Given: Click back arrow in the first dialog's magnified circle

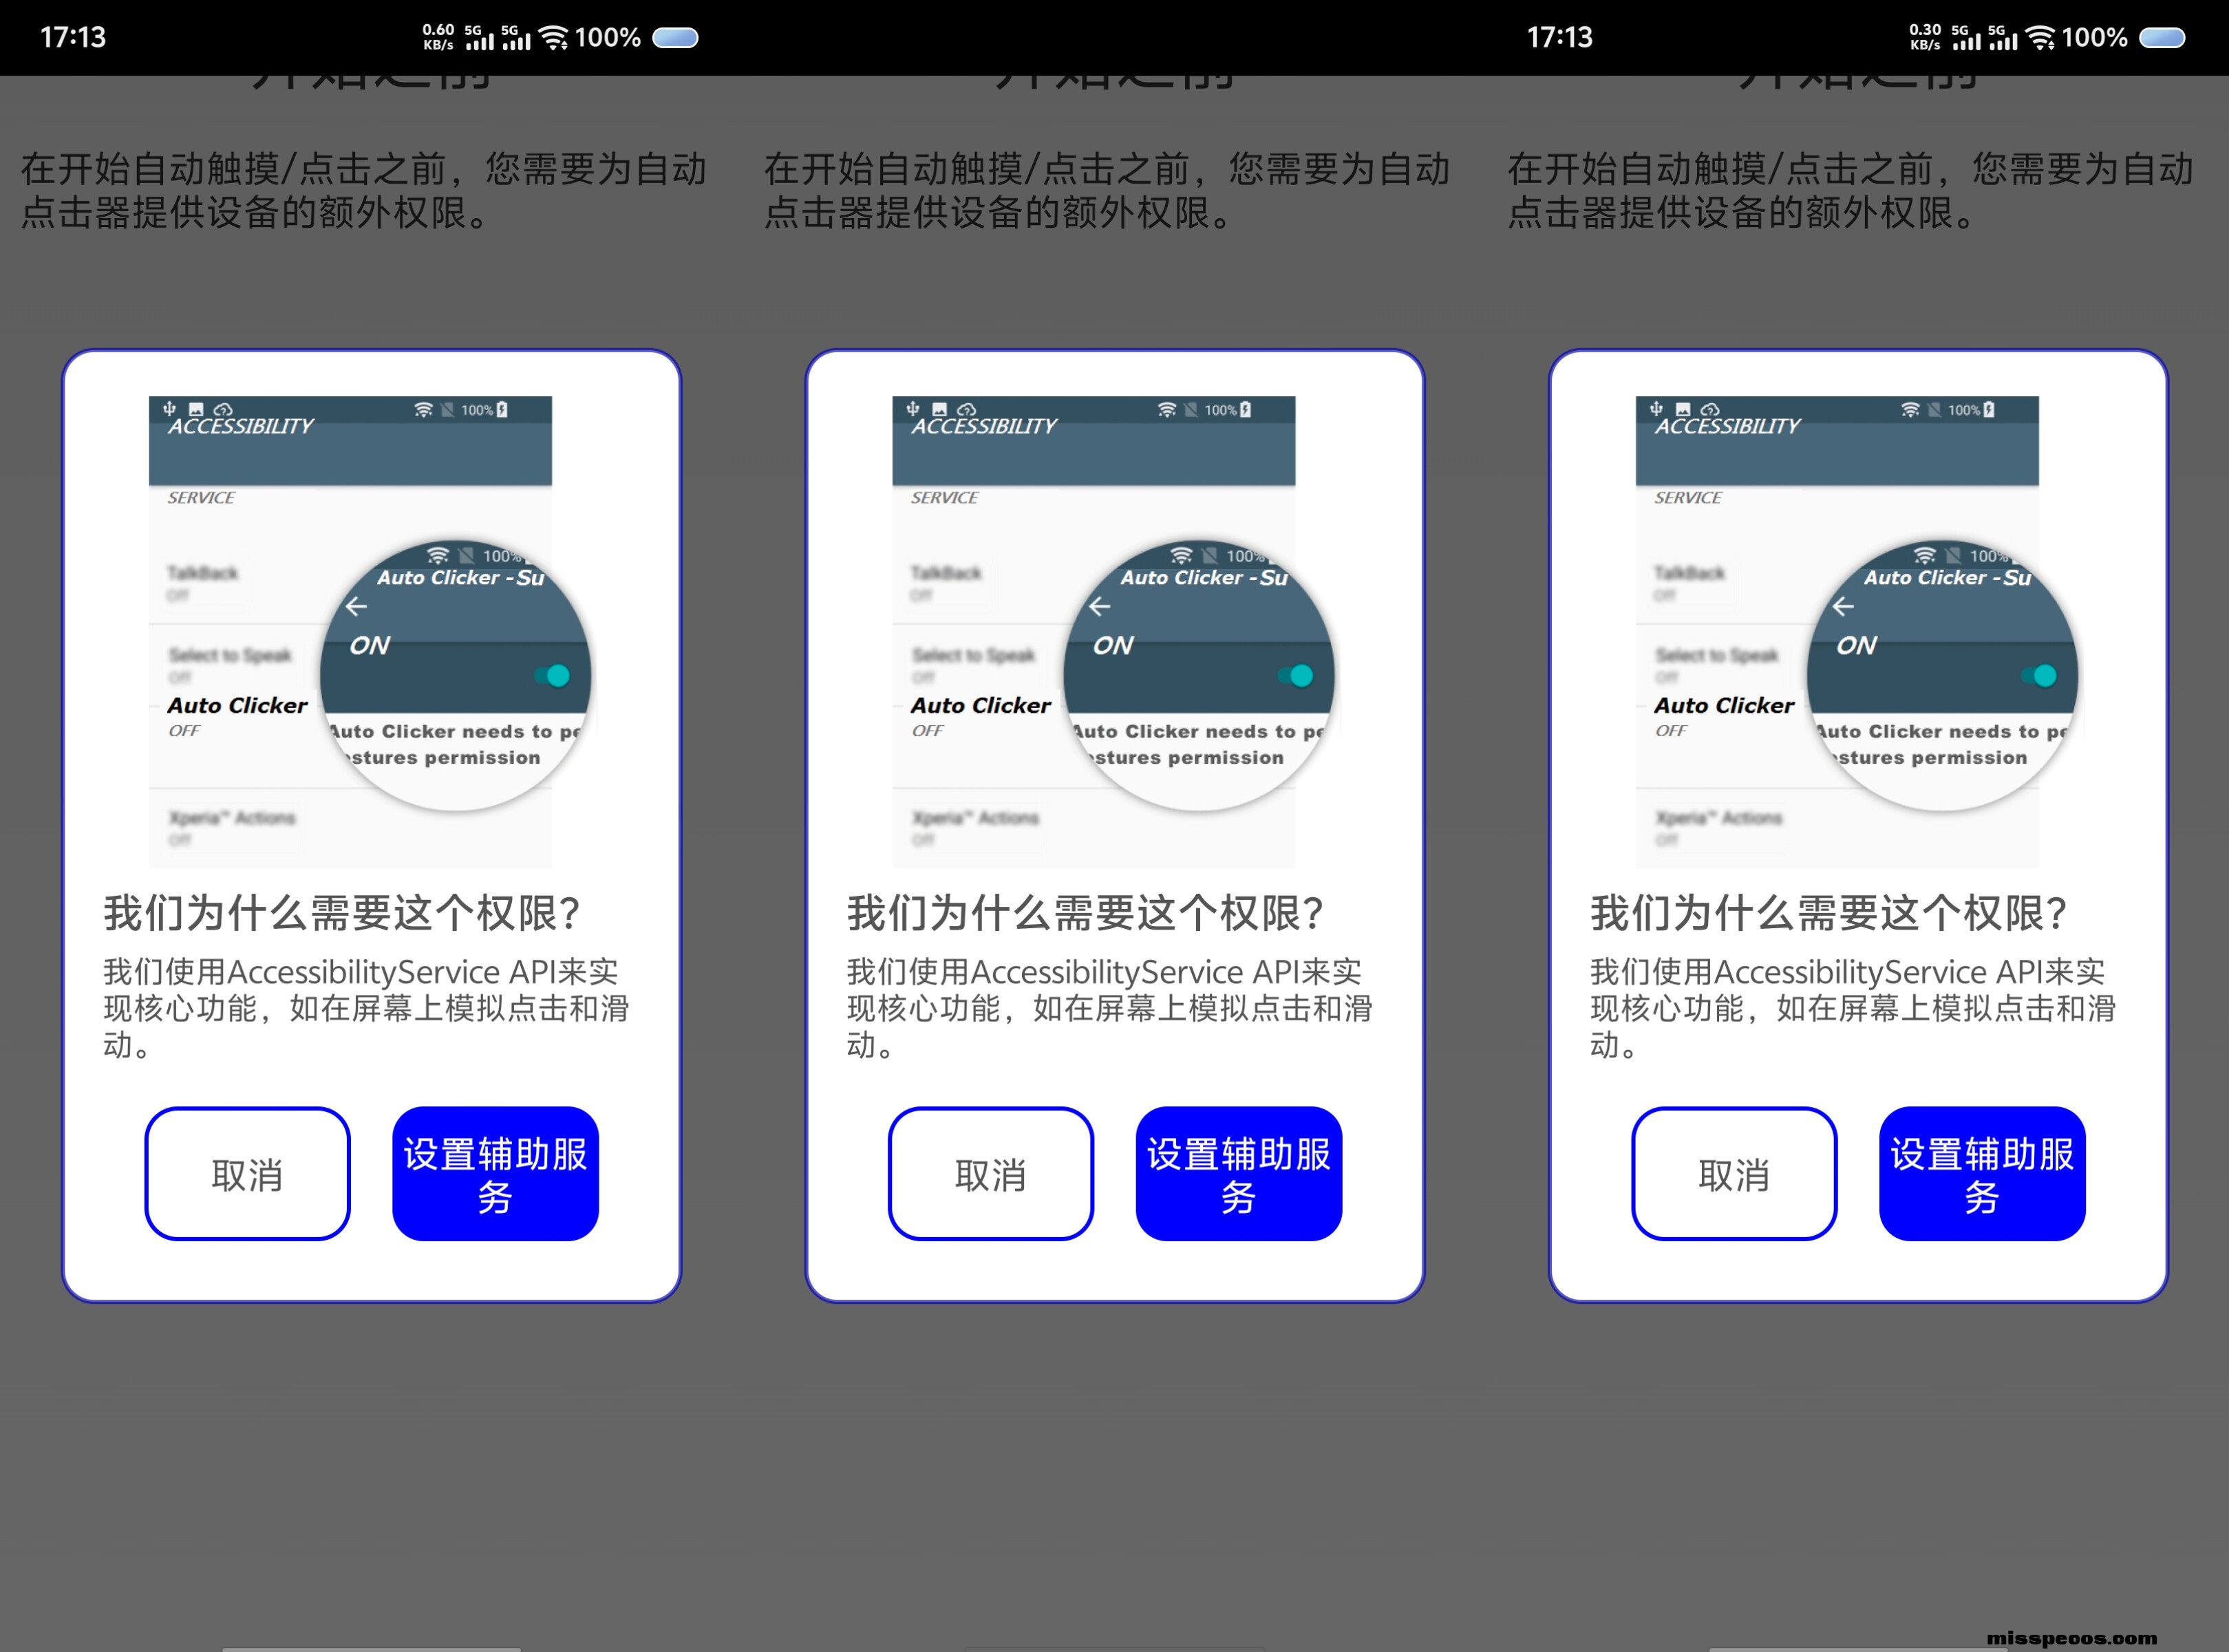Looking at the screenshot, I should click(x=356, y=607).
